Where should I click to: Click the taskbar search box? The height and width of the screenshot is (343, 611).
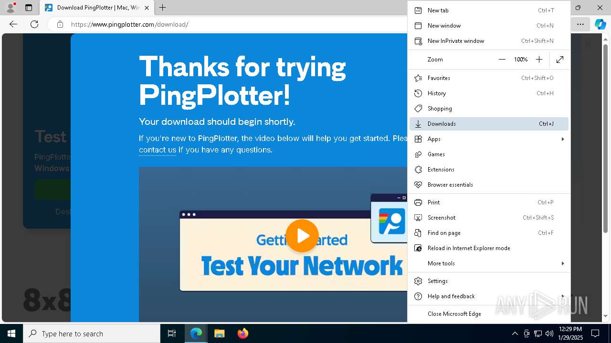92,333
